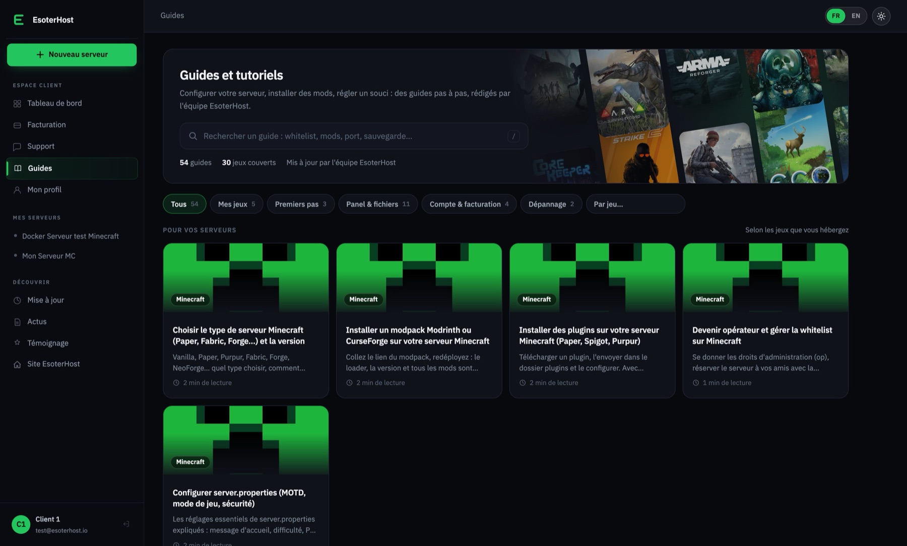
Task: Open guide Choisir le type de serveur Minecraft
Action: pyautogui.click(x=246, y=320)
